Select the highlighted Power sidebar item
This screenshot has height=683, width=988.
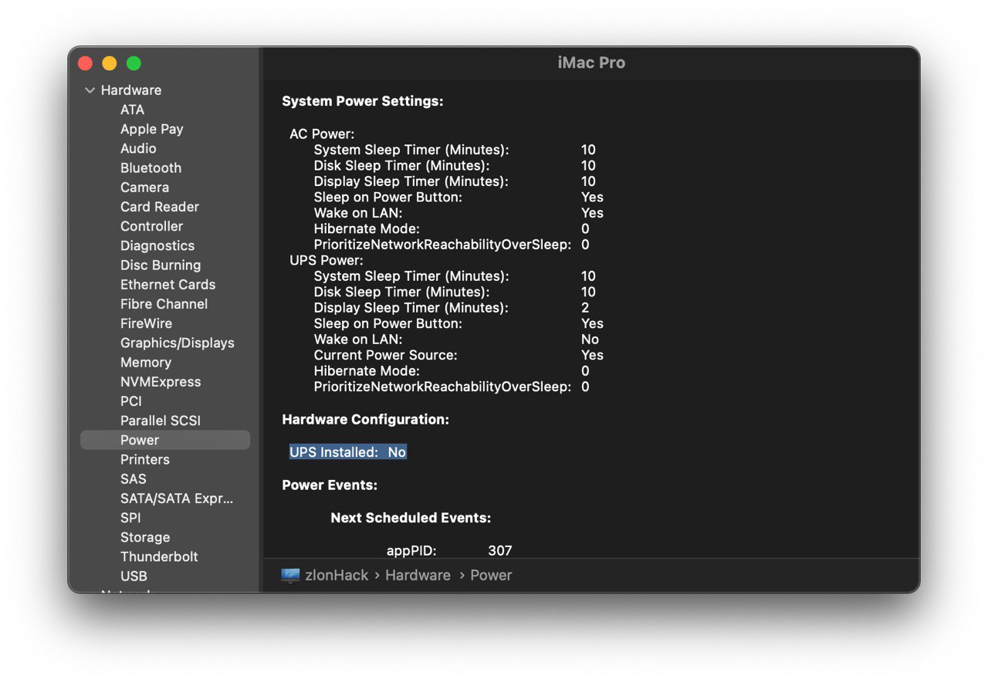(165, 440)
